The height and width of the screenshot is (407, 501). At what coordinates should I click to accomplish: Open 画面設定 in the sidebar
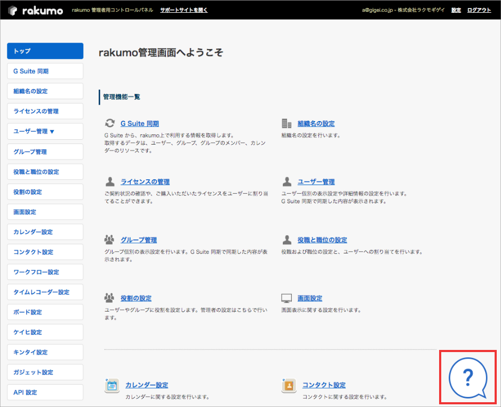tap(45, 212)
